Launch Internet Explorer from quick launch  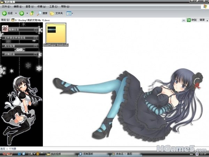19,154
